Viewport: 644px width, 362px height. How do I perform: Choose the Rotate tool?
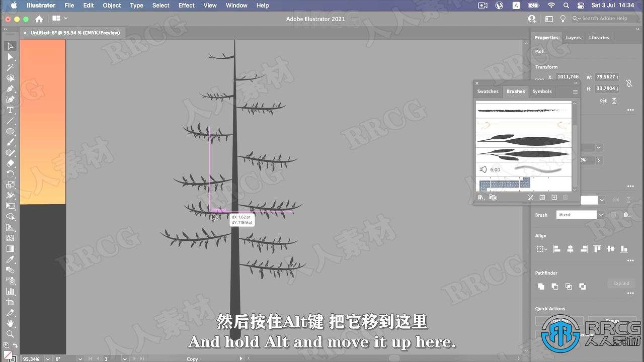[x=10, y=174]
